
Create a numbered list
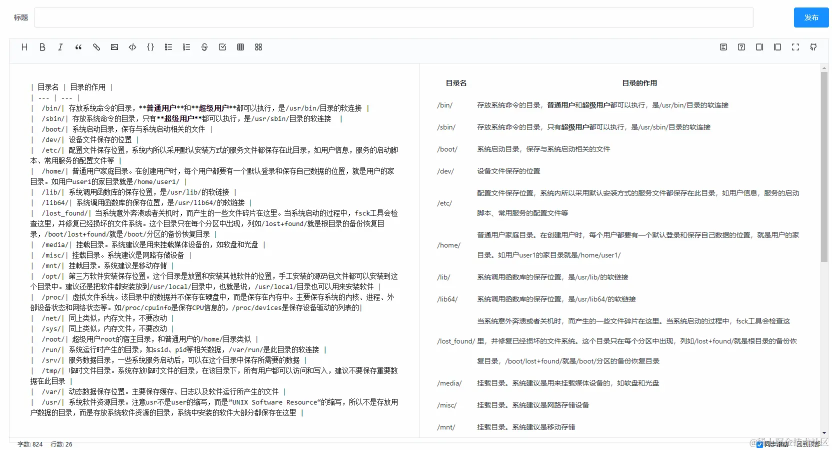pyautogui.click(x=186, y=47)
